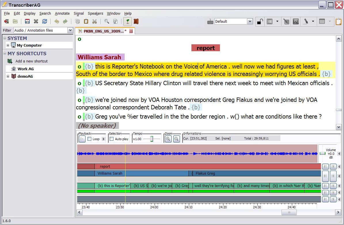
Task: Cut the selected transcript text
Action: pos(94,21)
